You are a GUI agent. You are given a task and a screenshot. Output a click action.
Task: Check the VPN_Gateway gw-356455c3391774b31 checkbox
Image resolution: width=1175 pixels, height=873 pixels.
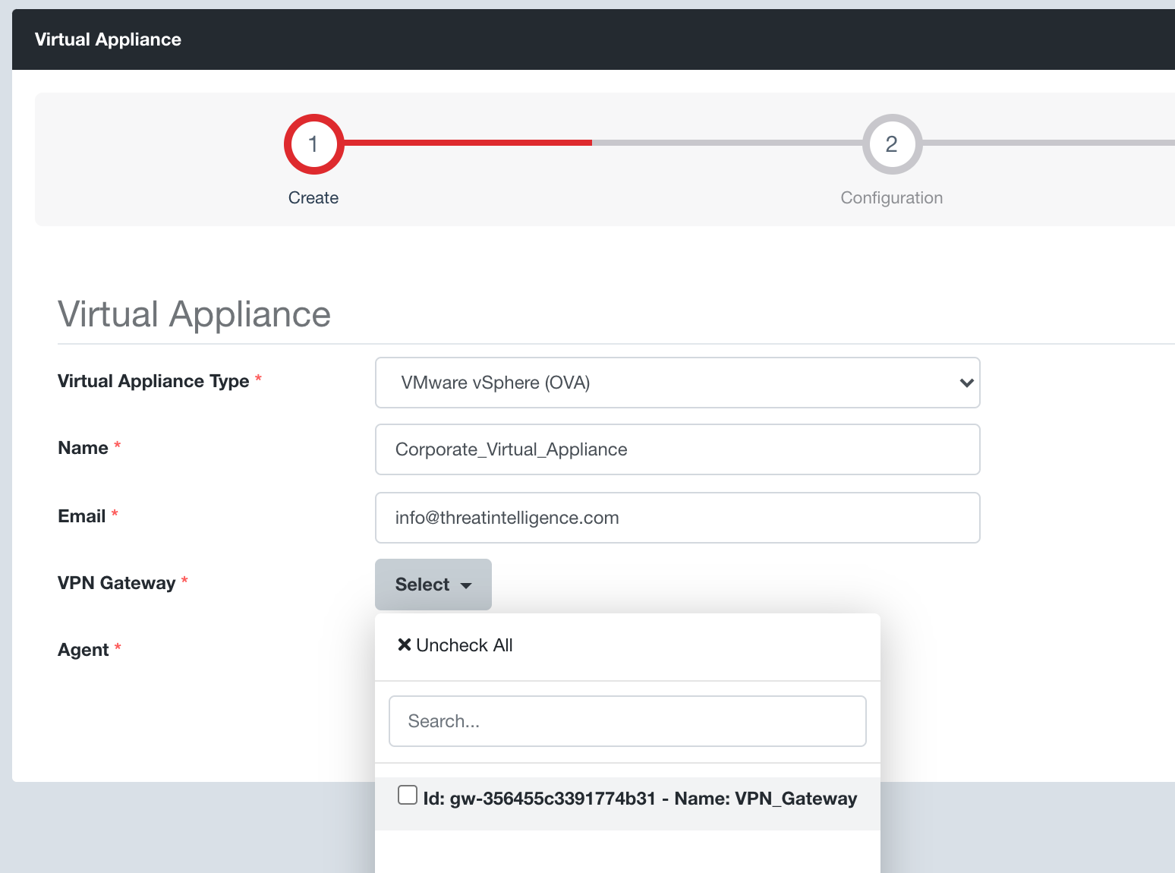tap(408, 795)
